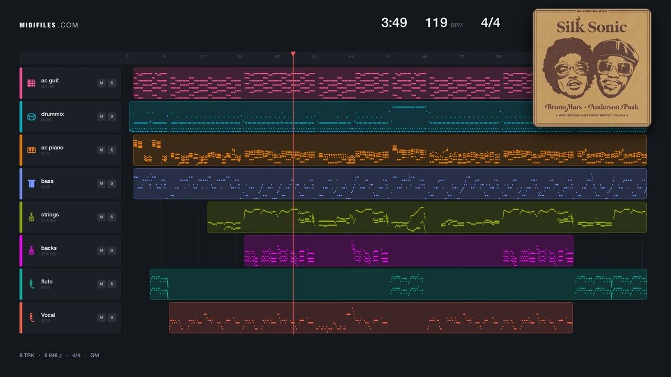Viewport: 671px width, 377px height.
Task: Click the magenta color strip beside backs
Action: click(x=21, y=250)
